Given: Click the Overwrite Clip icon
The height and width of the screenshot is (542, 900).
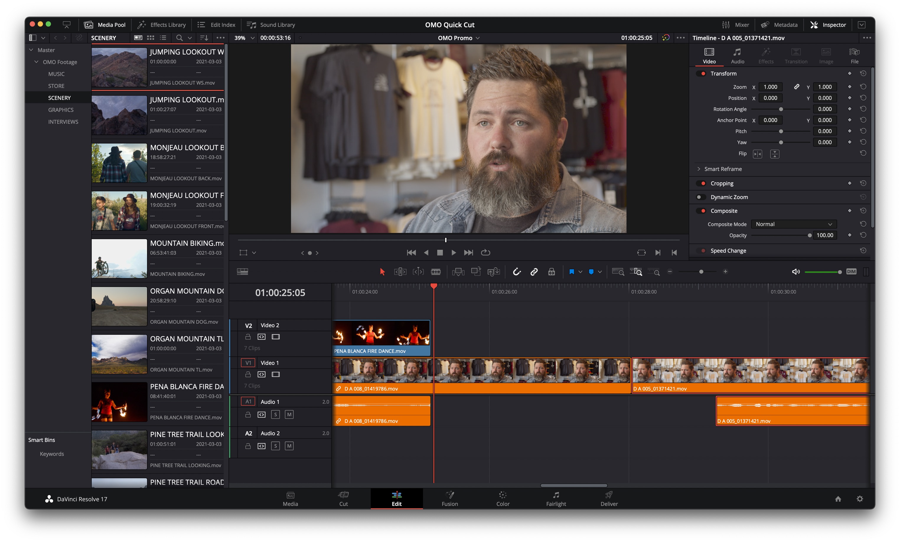Looking at the screenshot, I should pyautogui.click(x=476, y=271).
